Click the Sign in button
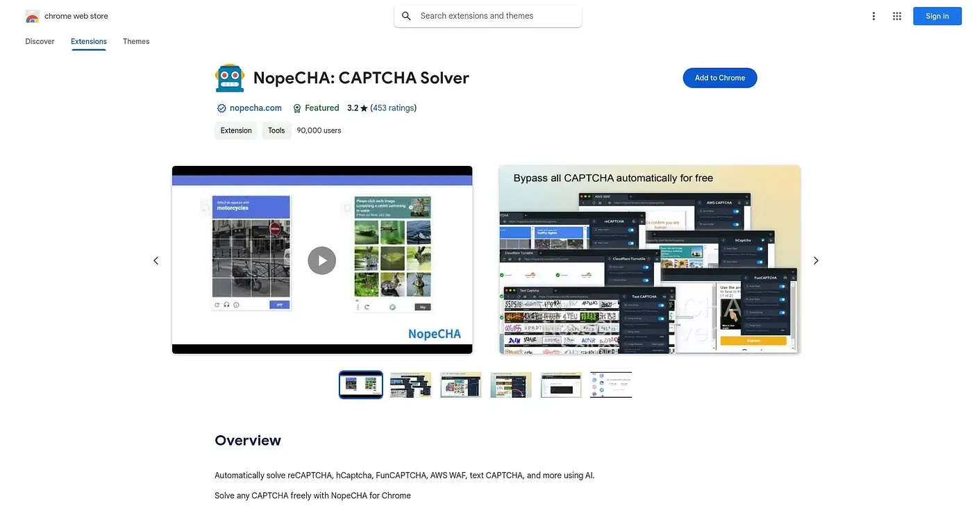Screen dimensions: 972x506 pos(937,16)
